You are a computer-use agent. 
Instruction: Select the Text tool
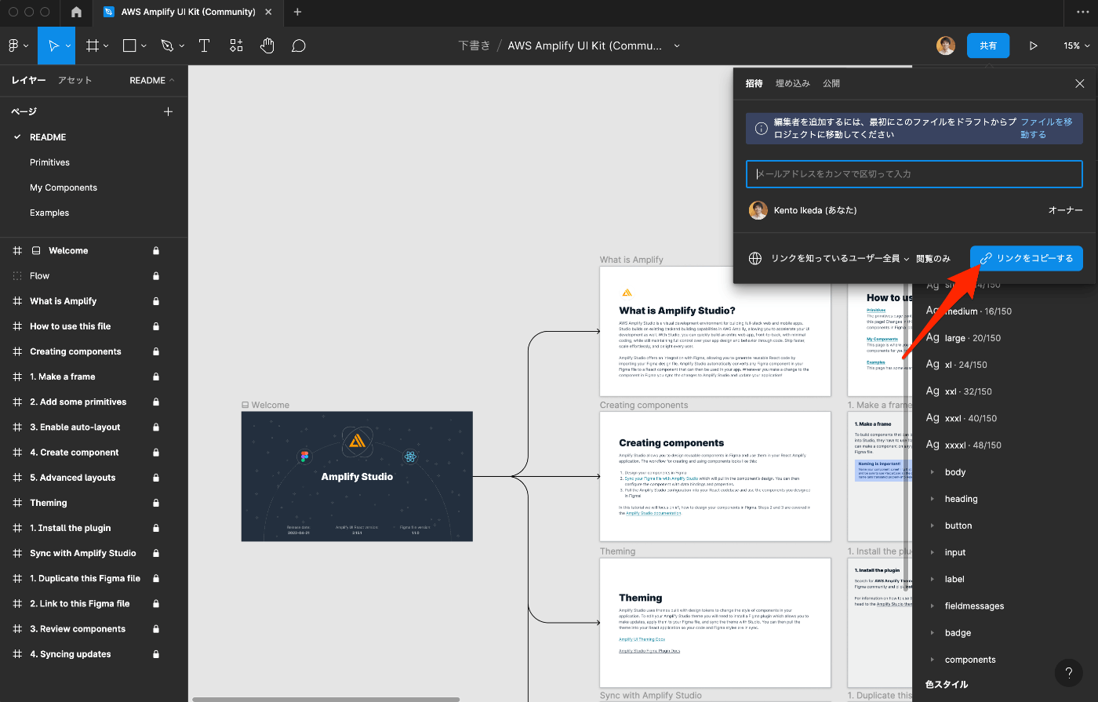coord(204,45)
